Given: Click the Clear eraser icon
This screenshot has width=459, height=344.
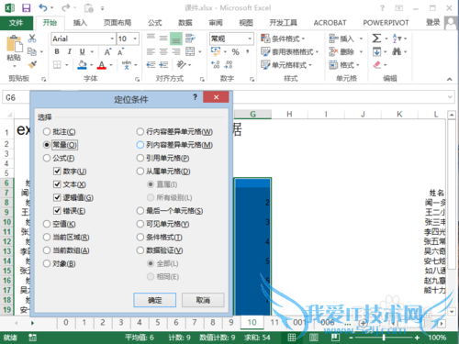Looking at the screenshot, I should tap(377, 64).
